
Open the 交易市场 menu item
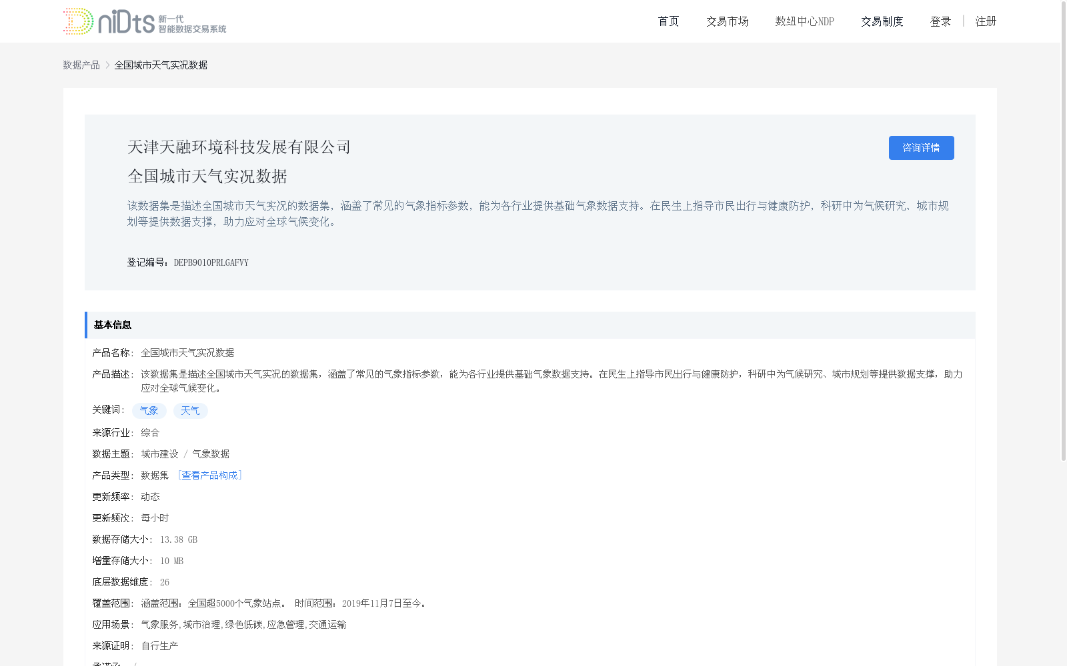(x=727, y=21)
